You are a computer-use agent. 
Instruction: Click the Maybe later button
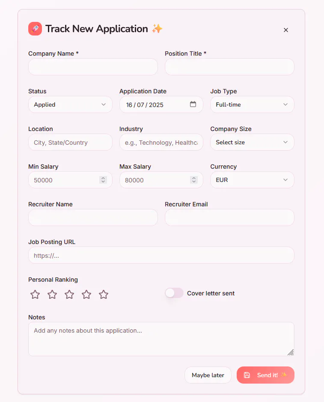tap(208, 375)
